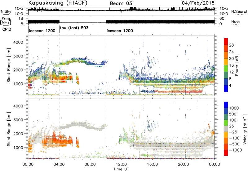
Task: Click the second "icescan 1200" CPID label after 10:00
Action: point(120,31)
